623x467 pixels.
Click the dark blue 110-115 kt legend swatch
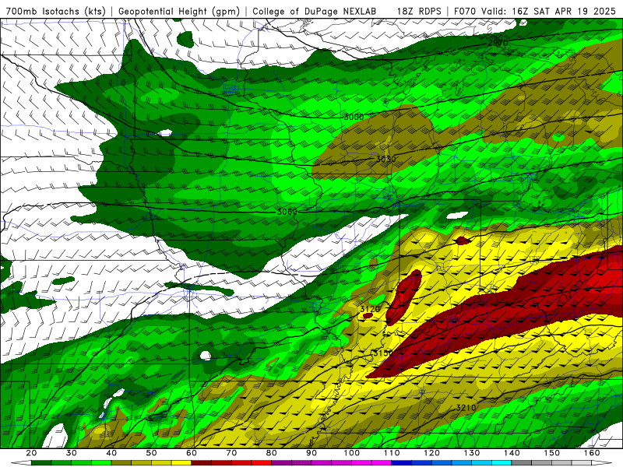pyautogui.click(x=402, y=463)
